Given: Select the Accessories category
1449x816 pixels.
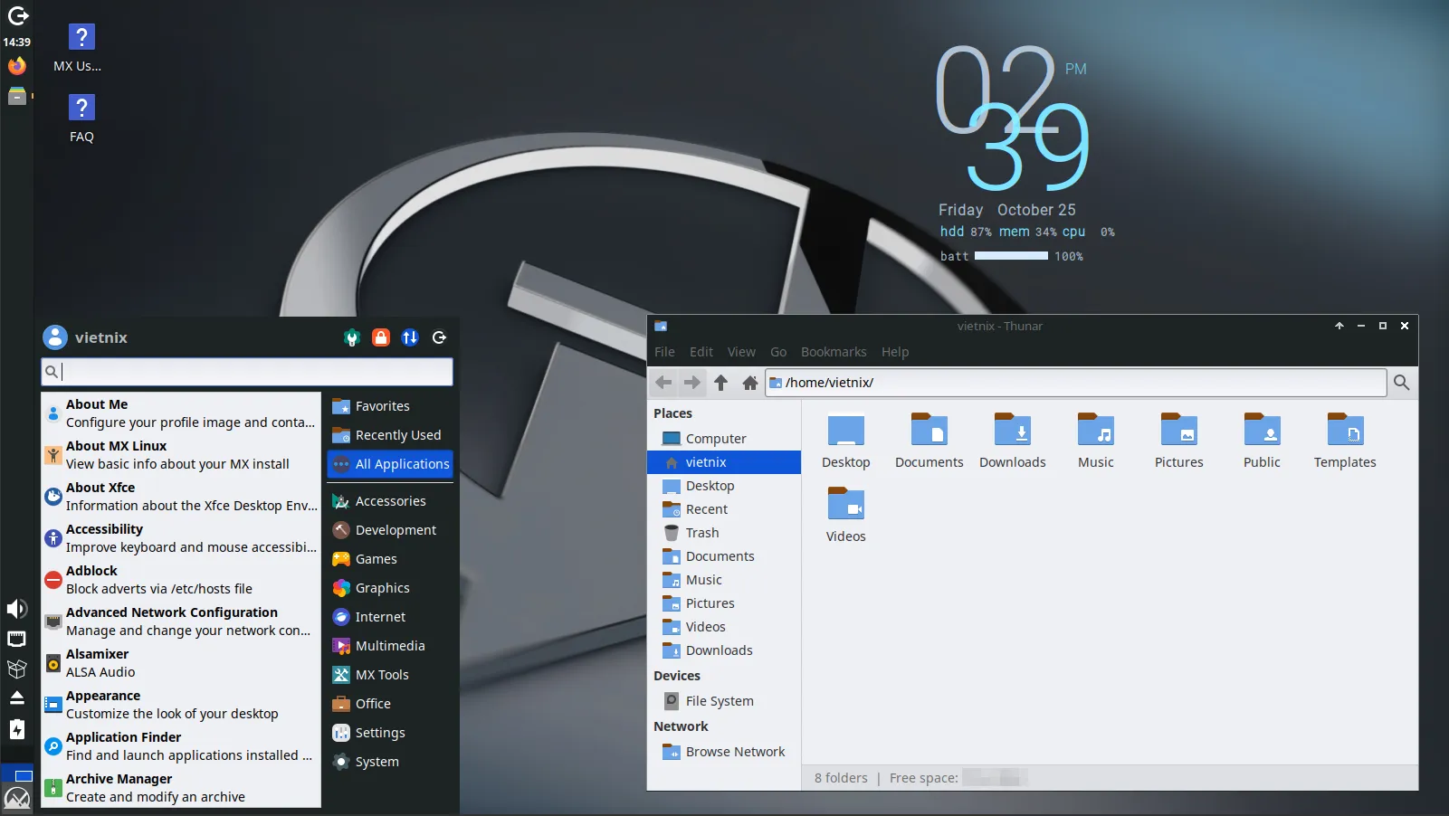Looking at the screenshot, I should tap(390, 501).
